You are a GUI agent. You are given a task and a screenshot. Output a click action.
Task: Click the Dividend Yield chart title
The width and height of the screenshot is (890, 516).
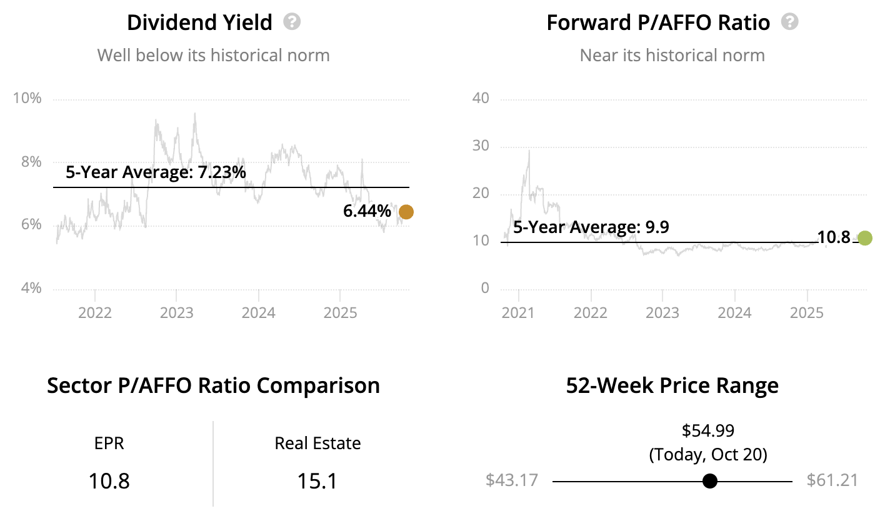point(199,23)
